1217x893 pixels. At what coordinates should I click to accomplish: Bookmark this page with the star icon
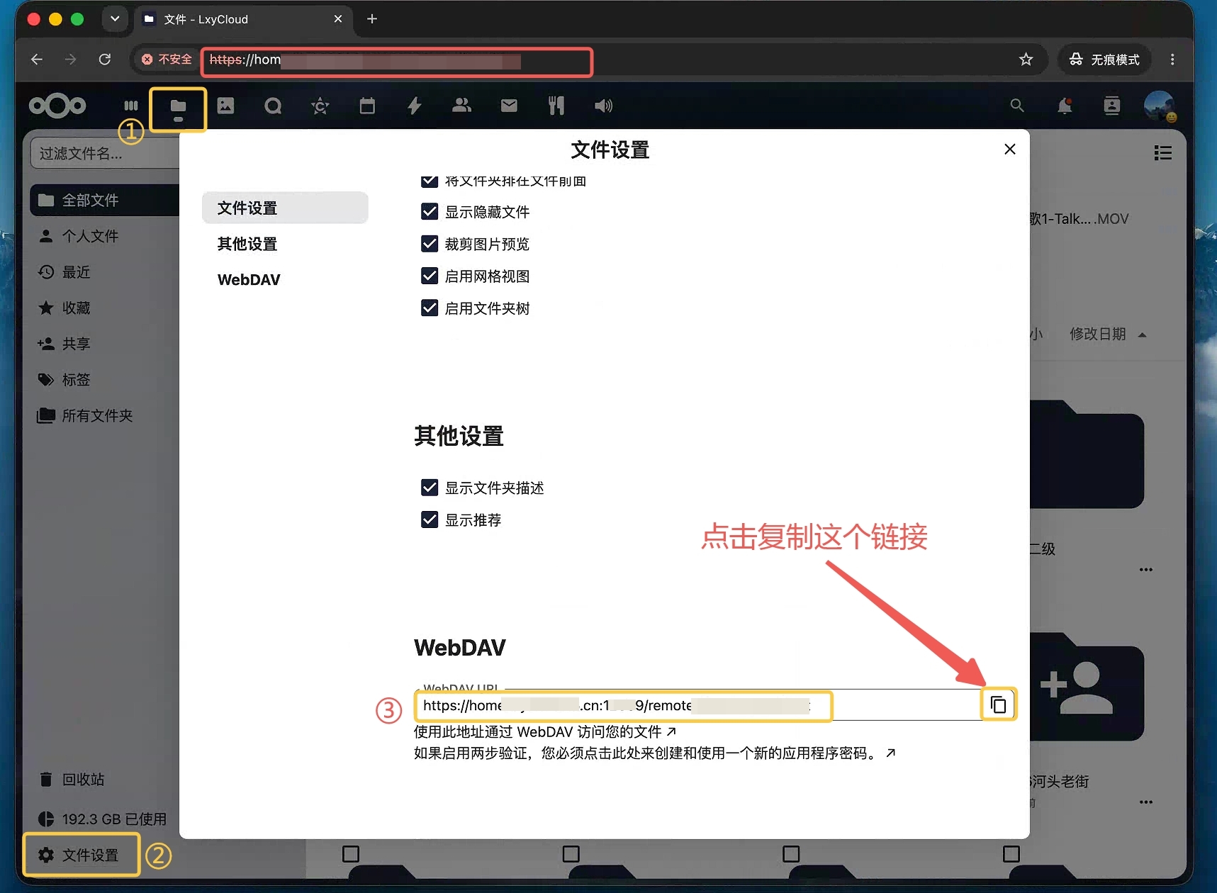[x=1026, y=60]
